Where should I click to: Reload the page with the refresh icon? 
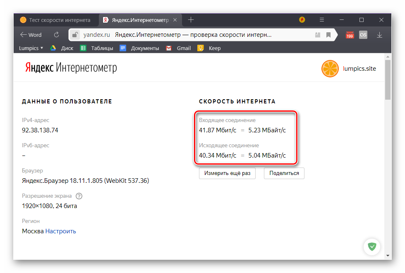pos(56,35)
